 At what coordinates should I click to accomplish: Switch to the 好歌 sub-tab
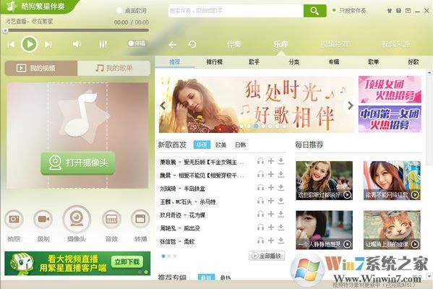tap(413, 62)
